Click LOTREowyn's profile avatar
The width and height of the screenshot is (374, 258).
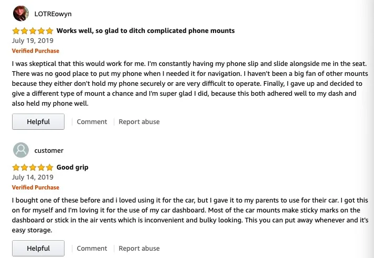click(x=20, y=14)
